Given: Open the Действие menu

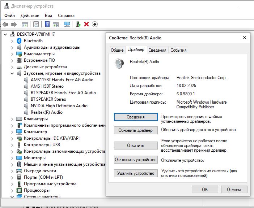Looking at the screenshot, I should [30, 16].
